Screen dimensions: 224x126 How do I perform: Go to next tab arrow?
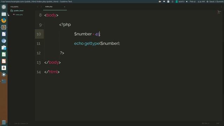coord(41,7)
